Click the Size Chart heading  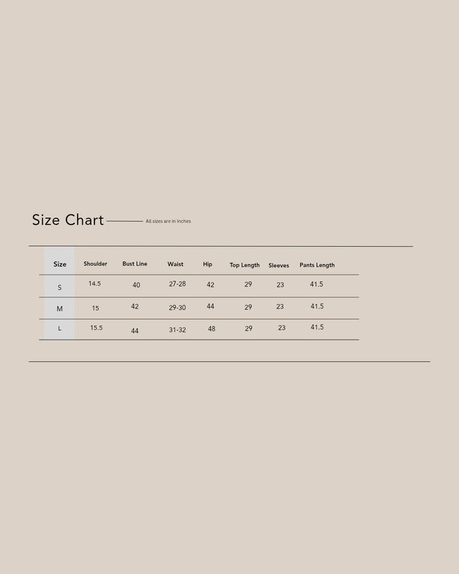pyautogui.click(x=68, y=220)
